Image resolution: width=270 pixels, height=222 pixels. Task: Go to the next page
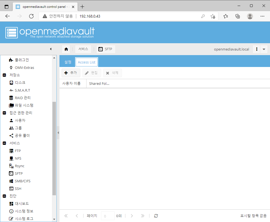132,216
